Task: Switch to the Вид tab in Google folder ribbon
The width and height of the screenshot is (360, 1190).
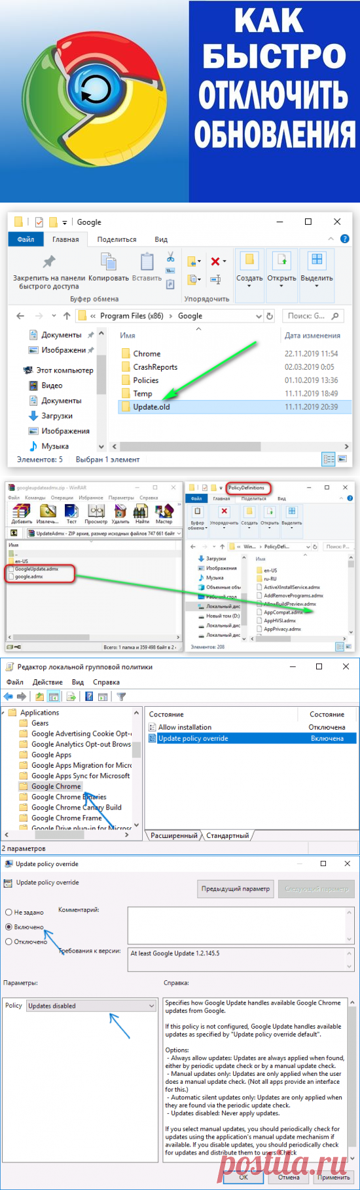Action: tap(161, 239)
